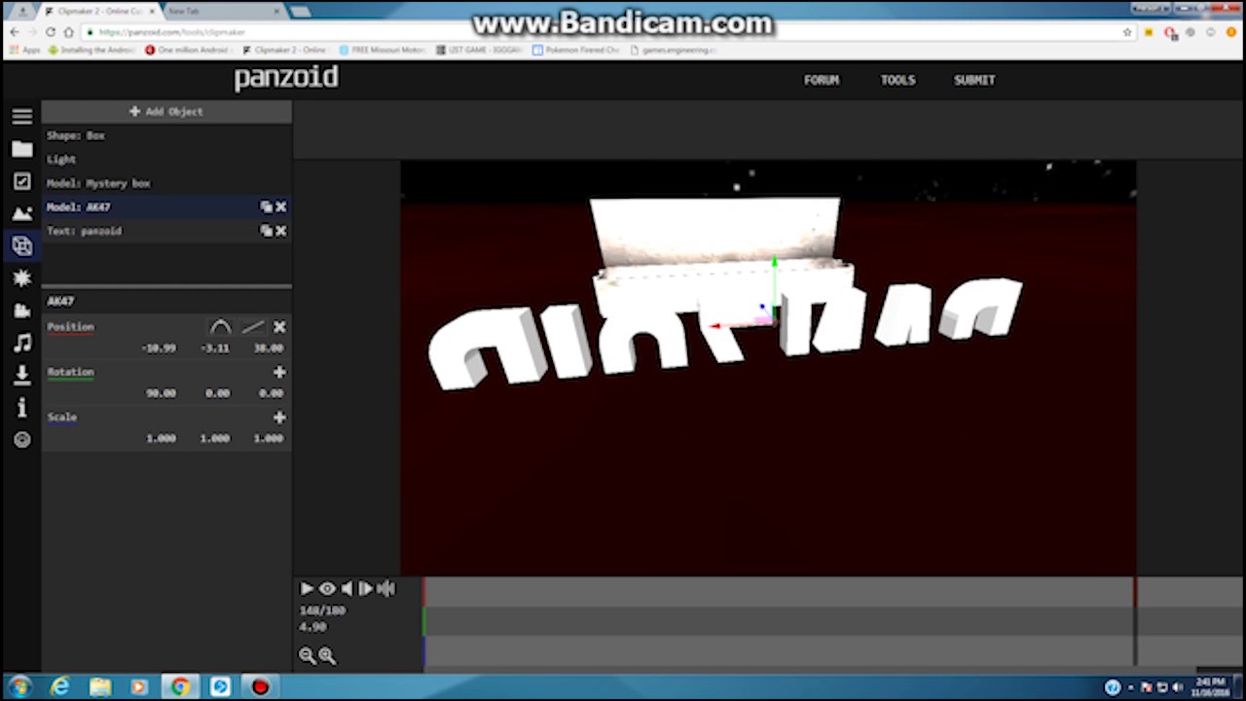1246x701 pixels.
Task: Click the Rotation X value 90.00
Action: tap(161, 393)
